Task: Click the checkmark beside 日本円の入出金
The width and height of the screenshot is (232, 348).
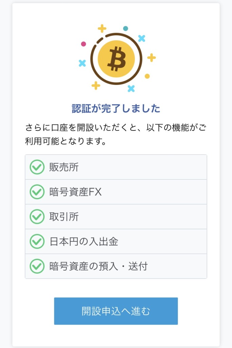Action: [x=37, y=242]
